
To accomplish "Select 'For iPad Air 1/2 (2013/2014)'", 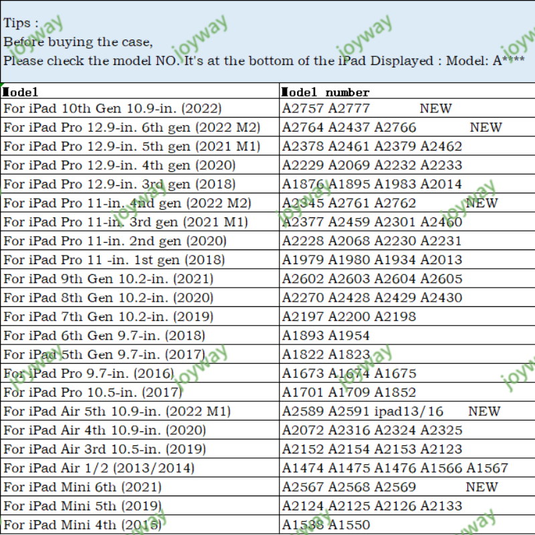I will click(x=140, y=468).
